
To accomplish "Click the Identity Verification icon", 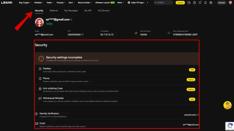I will pos(37,114).
